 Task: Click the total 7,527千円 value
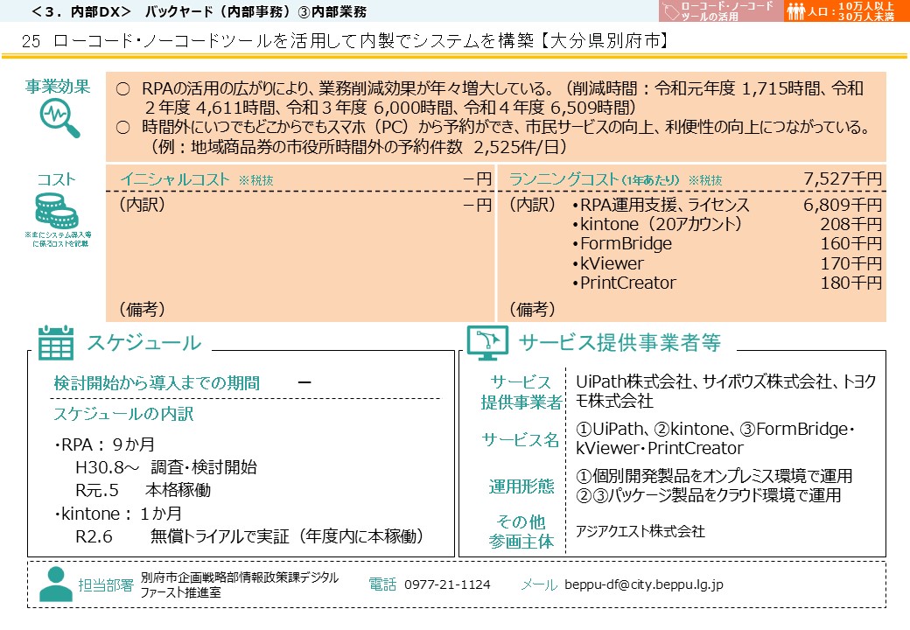tap(843, 178)
